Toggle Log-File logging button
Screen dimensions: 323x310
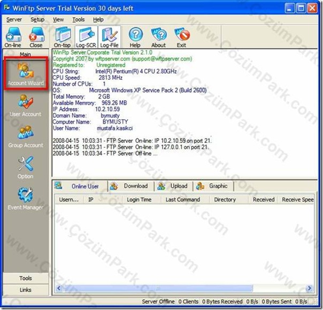(x=110, y=37)
